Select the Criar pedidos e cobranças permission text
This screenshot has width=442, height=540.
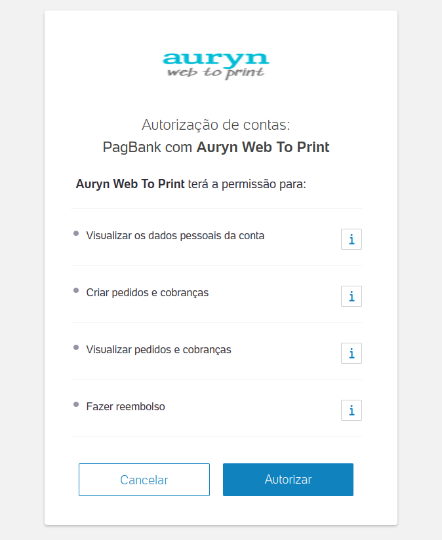point(147,293)
